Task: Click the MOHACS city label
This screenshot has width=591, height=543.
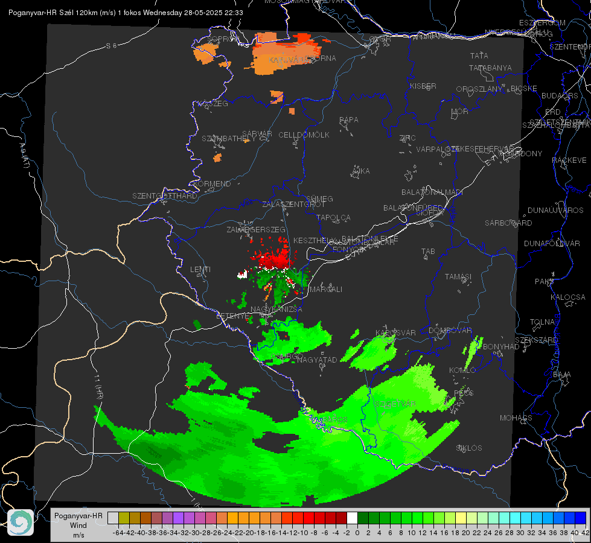Action: [x=516, y=418]
